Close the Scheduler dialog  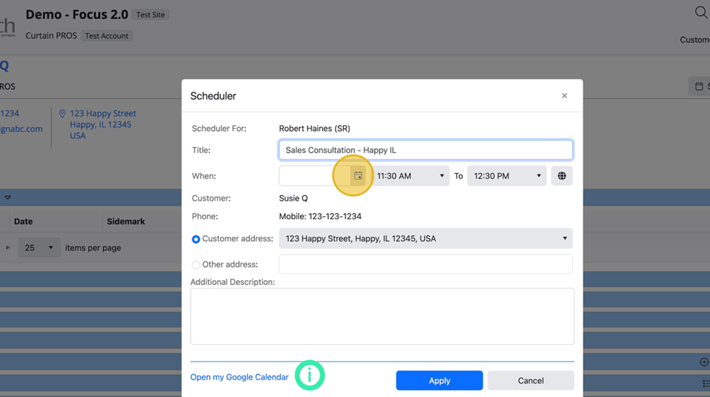564,96
